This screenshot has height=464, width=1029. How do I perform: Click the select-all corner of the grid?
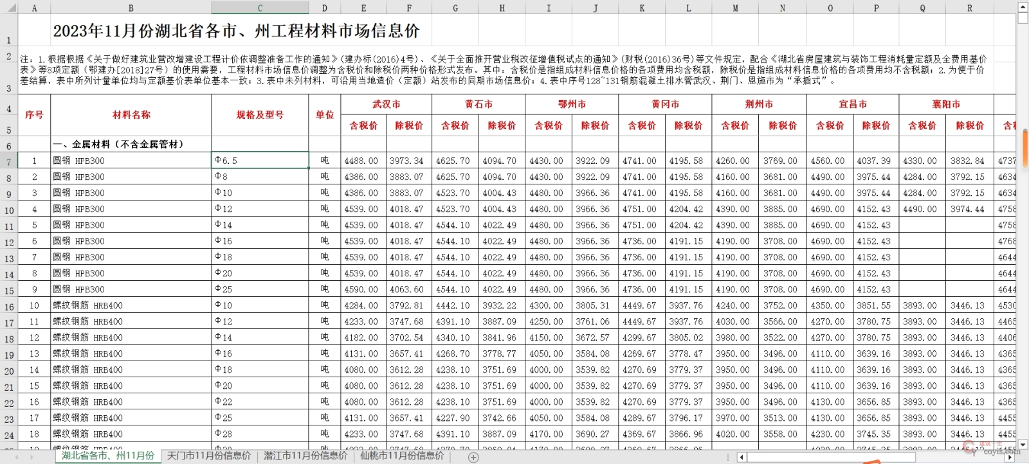[x=9, y=8]
